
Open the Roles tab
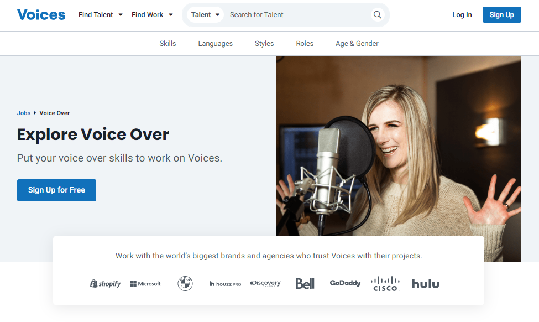coord(305,44)
